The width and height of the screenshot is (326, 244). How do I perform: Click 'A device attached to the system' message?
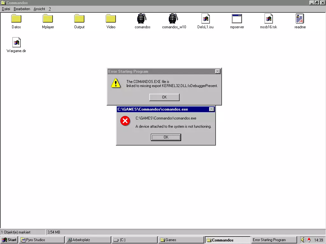point(173,126)
